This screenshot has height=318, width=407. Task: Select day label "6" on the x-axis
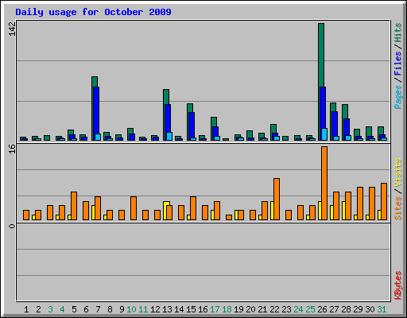86,309
